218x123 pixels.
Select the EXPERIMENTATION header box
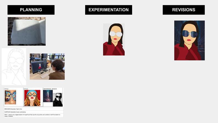108,10
